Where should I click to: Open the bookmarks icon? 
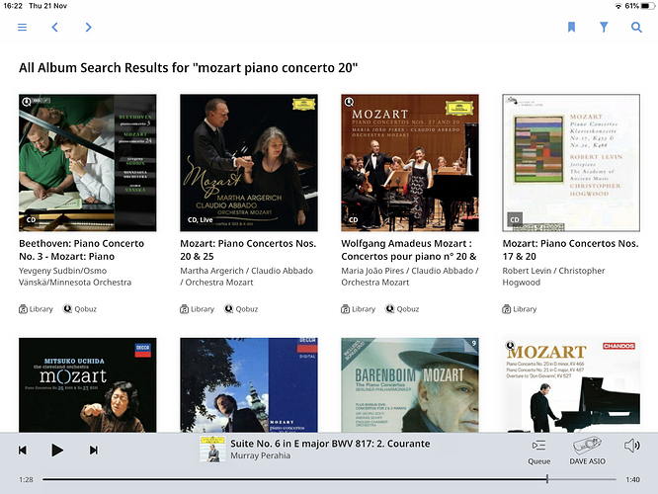click(571, 28)
